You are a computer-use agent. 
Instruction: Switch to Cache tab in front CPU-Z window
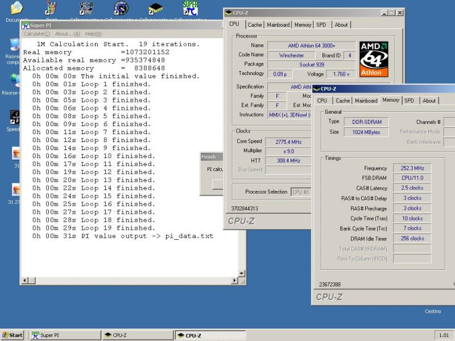point(343,101)
